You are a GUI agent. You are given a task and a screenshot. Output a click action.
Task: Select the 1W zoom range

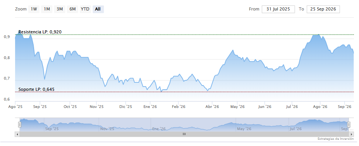click(34, 9)
